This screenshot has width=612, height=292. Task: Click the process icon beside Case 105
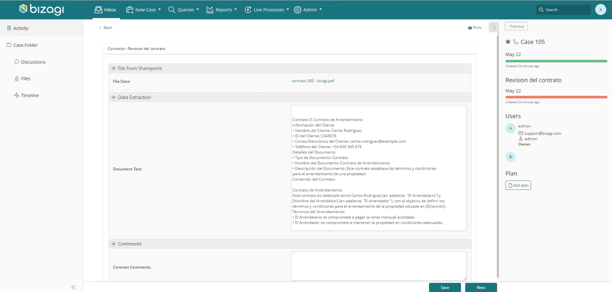516,42
